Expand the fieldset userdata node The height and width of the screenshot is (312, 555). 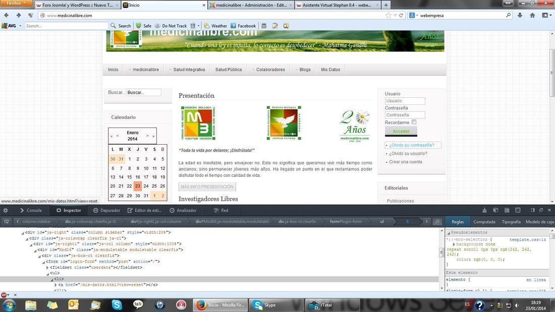(x=48, y=268)
